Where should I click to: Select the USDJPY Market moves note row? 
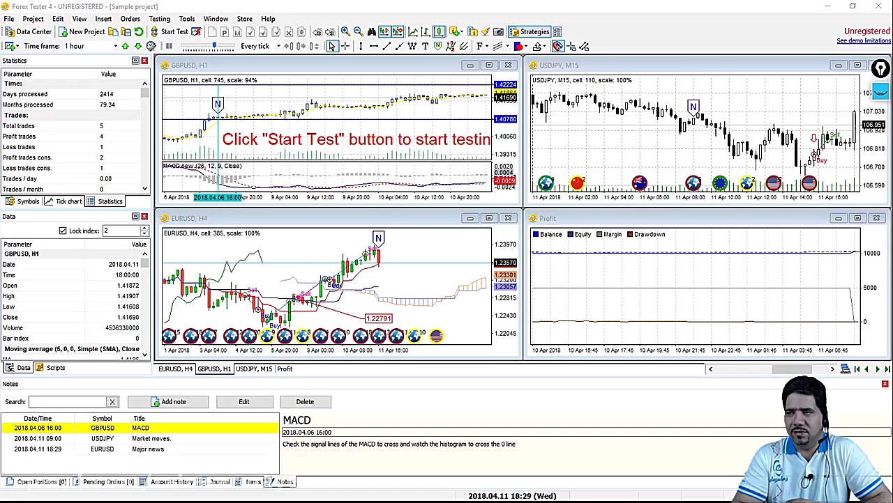(140, 438)
